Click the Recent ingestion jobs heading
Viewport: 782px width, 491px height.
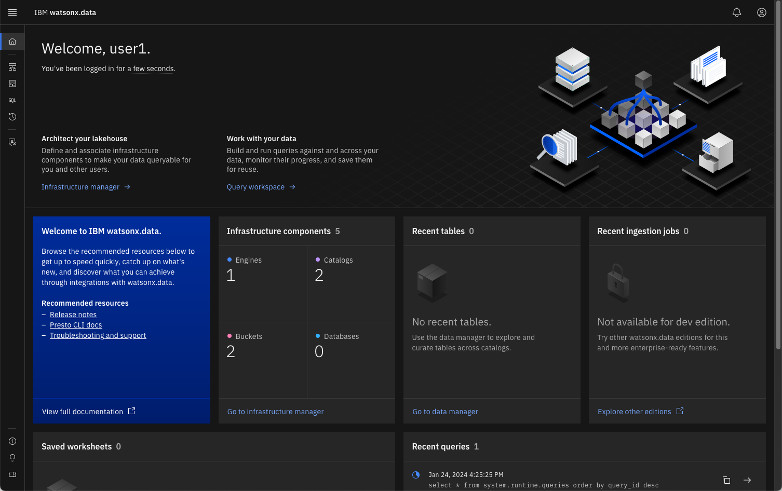[638, 231]
